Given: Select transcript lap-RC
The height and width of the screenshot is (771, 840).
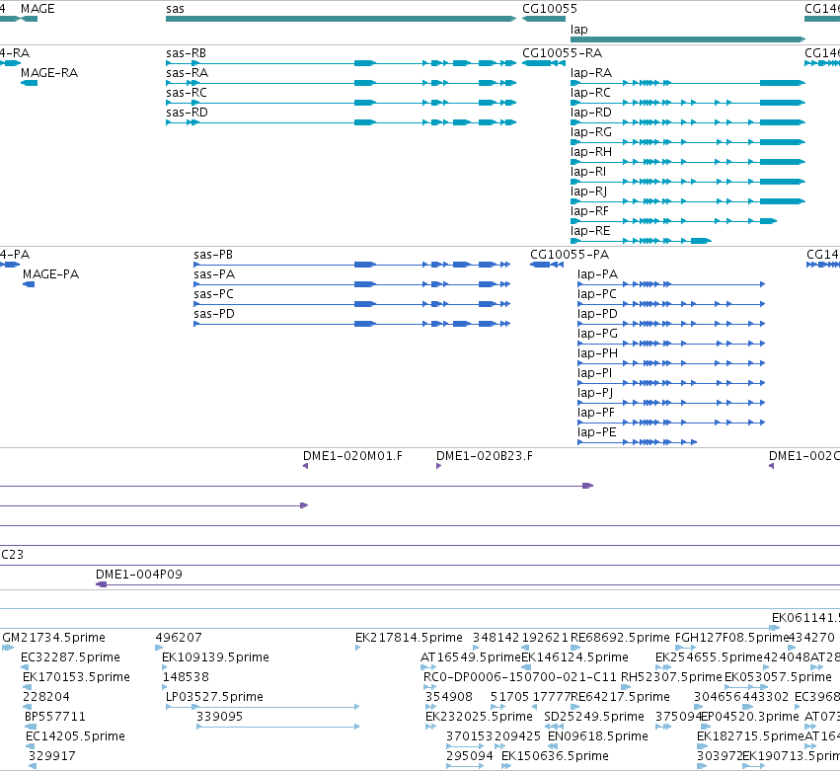Looking at the screenshot, I should (x=688, y=103).
